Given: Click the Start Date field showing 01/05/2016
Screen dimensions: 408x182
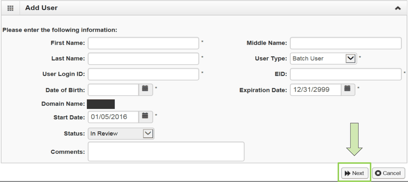Looking at the screenshot, I should tap(113, 117).
